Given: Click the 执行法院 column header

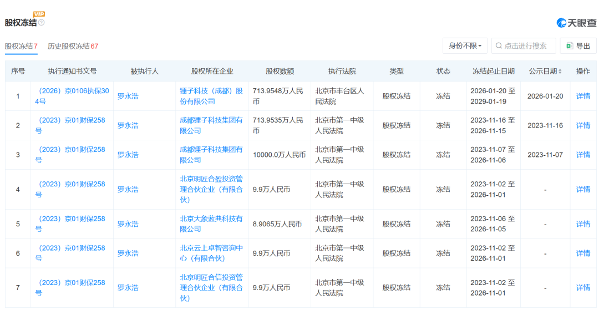Looking at the screenshot, I should 342,72.
